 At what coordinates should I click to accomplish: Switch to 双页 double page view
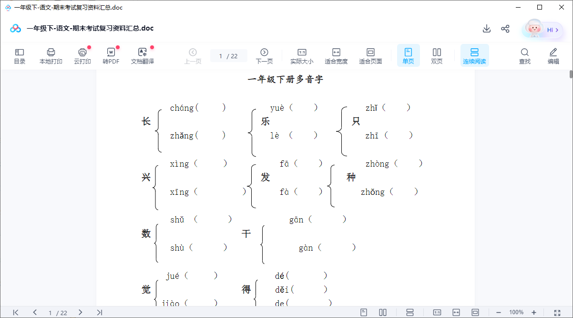(x=437, y=56)
